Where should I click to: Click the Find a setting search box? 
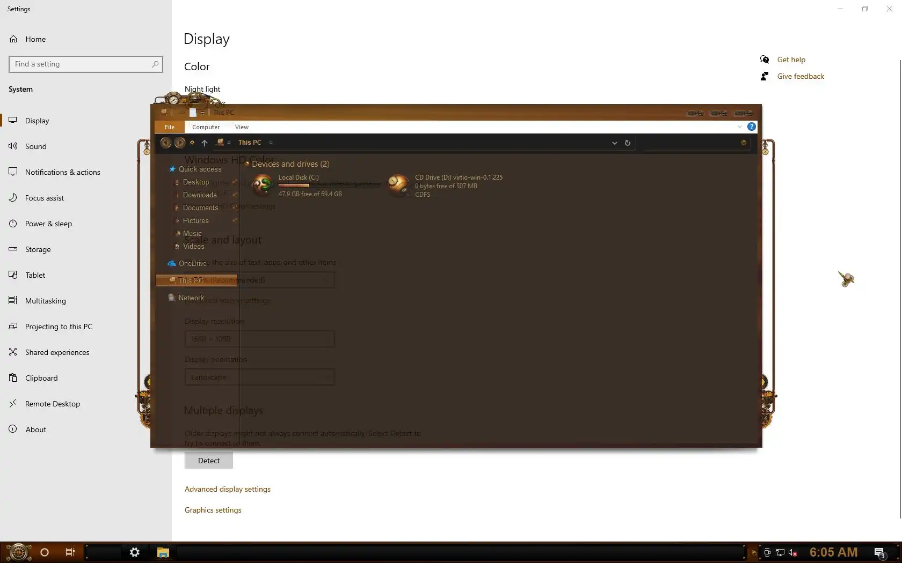tap(86, 64)
